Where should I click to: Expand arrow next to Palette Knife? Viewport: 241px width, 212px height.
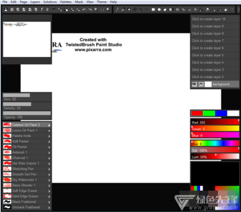point(49,136)
